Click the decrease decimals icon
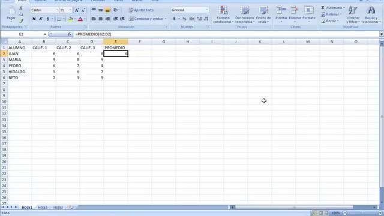Viewport: 384px width, 216px height. point(206,19)
